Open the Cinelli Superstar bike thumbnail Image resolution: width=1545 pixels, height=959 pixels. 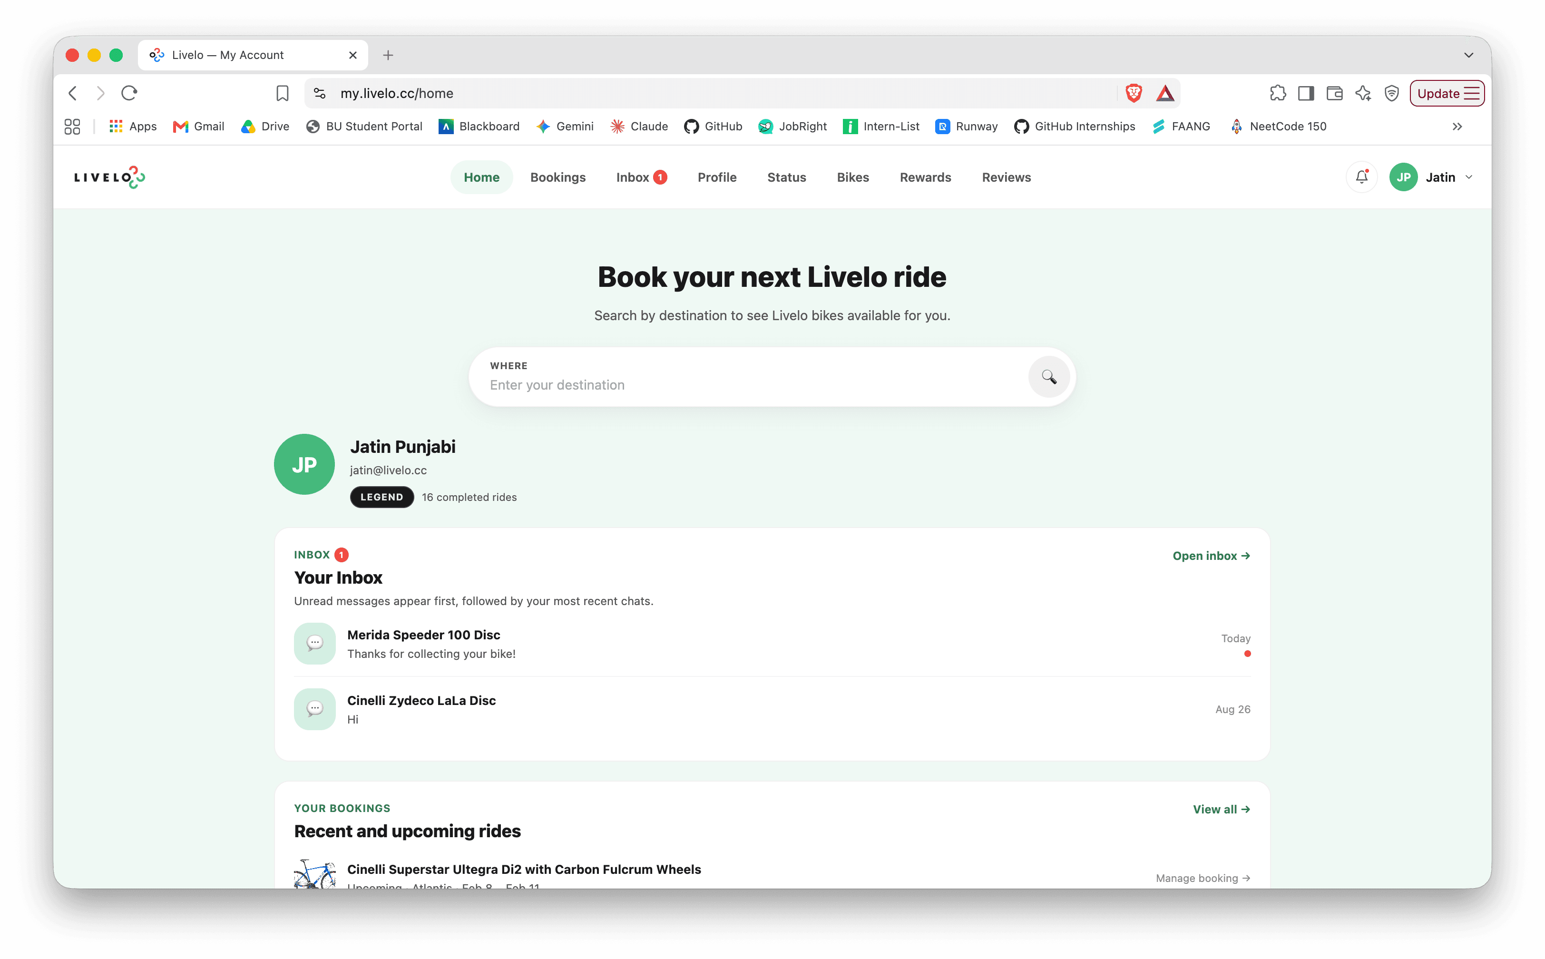click(x=314, y=873)
